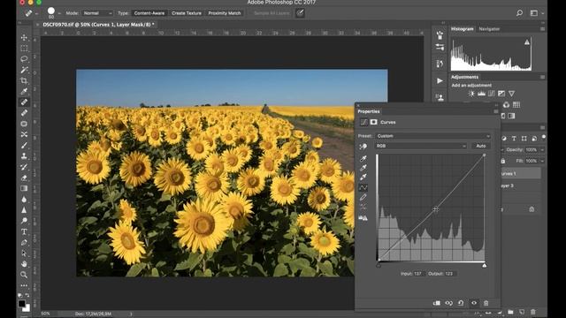Switch to the Histogram tab
The image size is (566, 318).
[x=462, y=29]
